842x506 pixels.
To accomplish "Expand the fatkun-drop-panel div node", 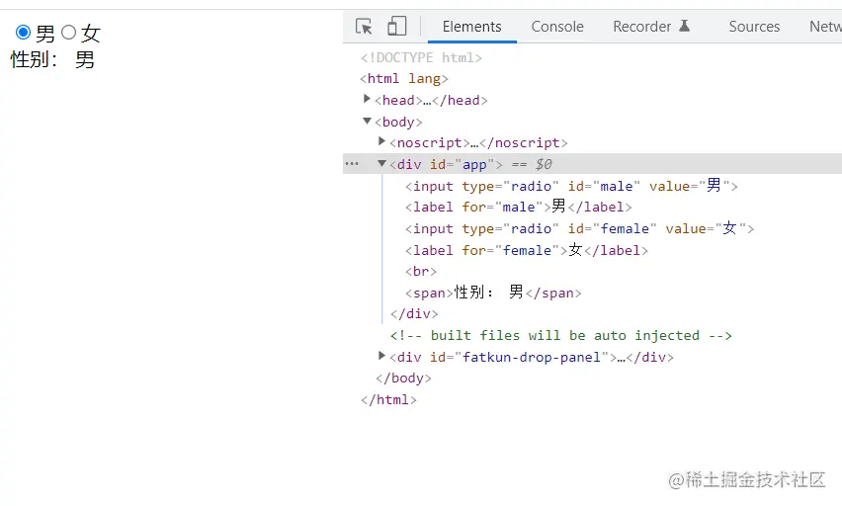I will (x=382, y=356).
